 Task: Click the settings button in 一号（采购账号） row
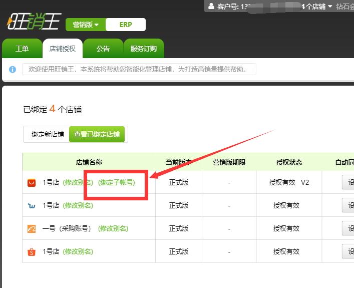pos(348,228)
